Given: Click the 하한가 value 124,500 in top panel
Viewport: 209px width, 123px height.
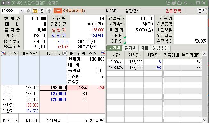Looking at the screenshot, I should (97, 36).
